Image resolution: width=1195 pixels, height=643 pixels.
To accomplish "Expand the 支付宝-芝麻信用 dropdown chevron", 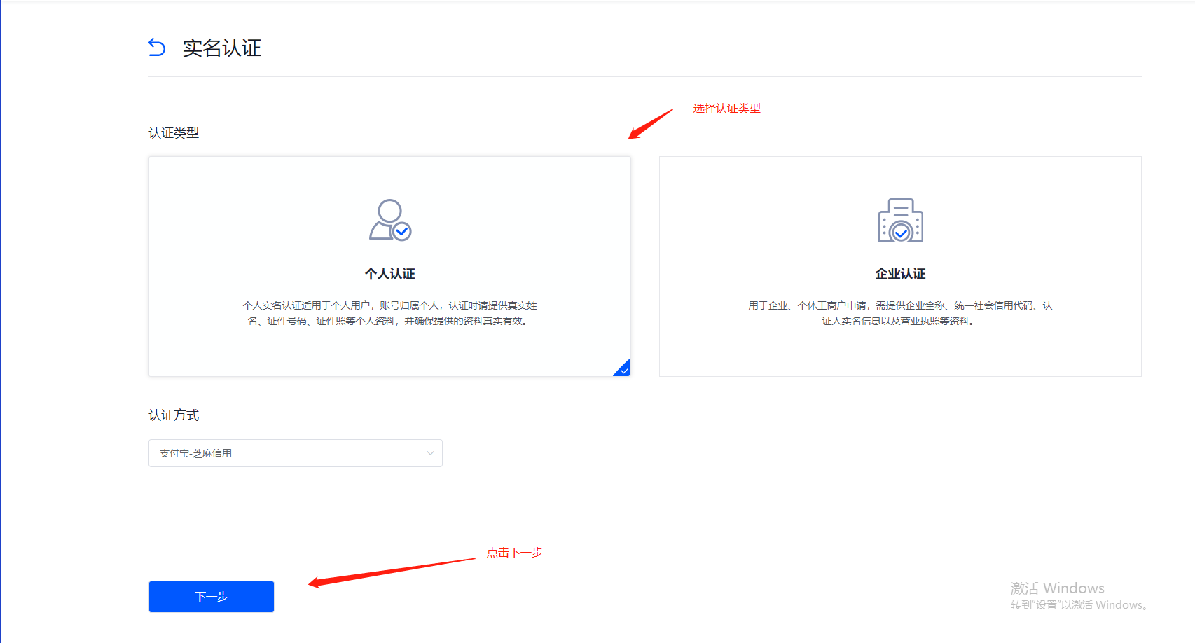I will click(x=430, y=453).
